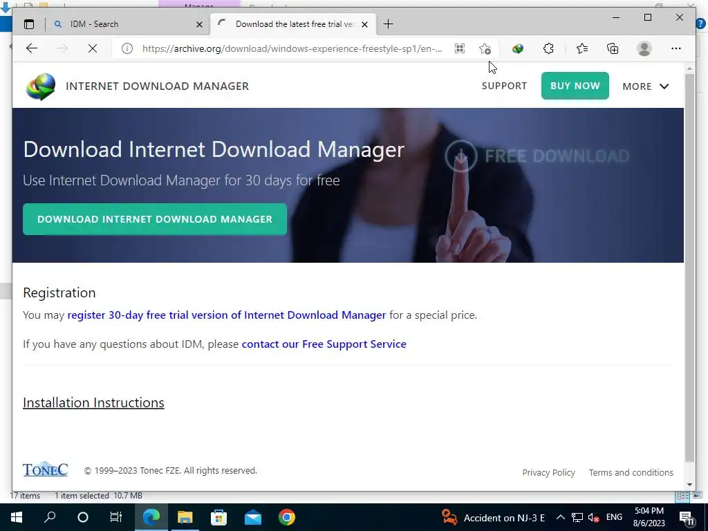This screenshot has height=531, width=708.
Task: Open the notification center icon
Action: click(x=687, y=517)
